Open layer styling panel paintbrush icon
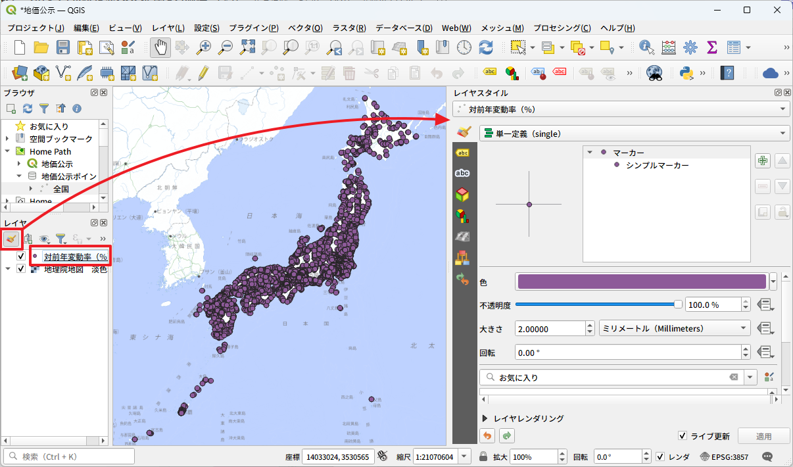Image resolution: width=793 pixels, height=467 pixels. [x=11, y=238]
